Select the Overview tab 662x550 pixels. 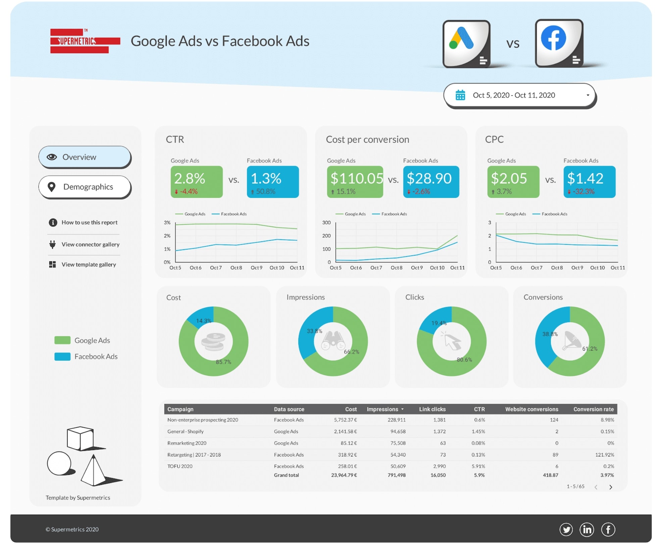coord(85,156)
